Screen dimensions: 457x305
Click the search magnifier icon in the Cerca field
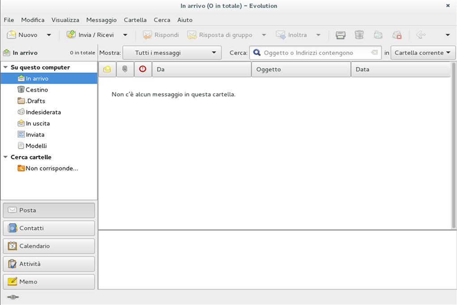tap(257, 53)
